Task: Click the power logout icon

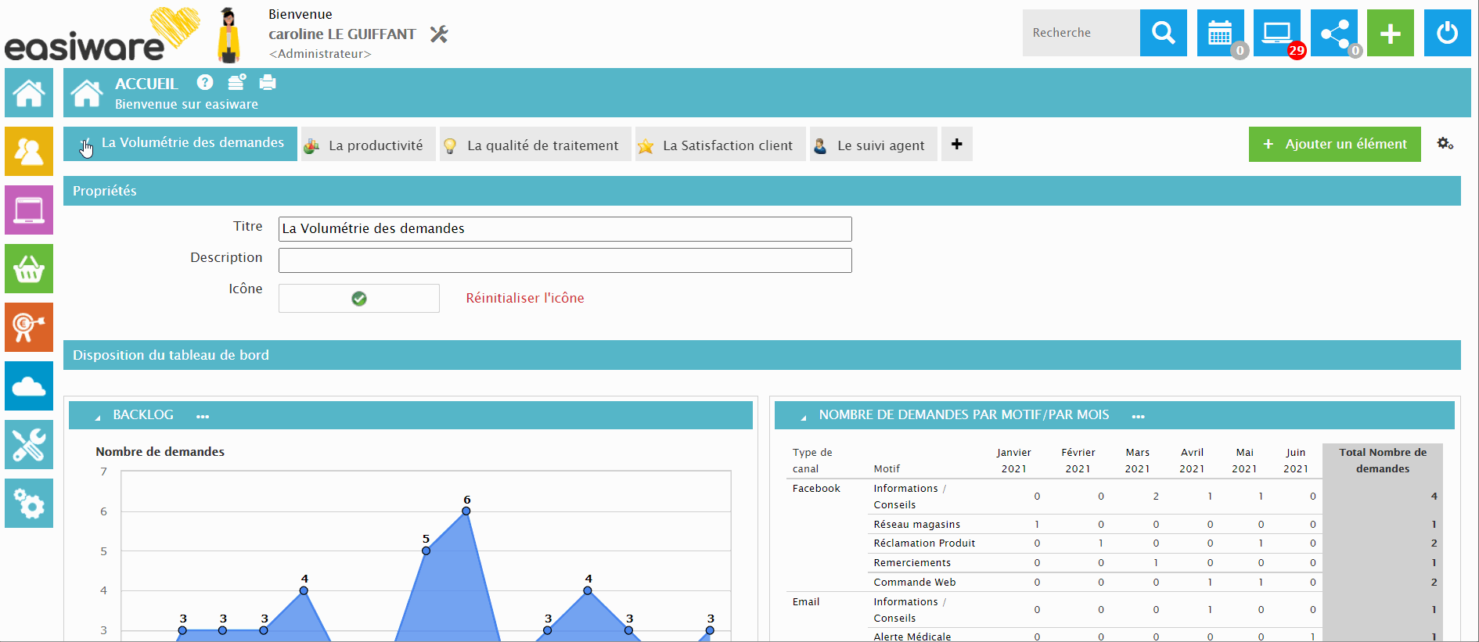Action: pos(1447,33)
